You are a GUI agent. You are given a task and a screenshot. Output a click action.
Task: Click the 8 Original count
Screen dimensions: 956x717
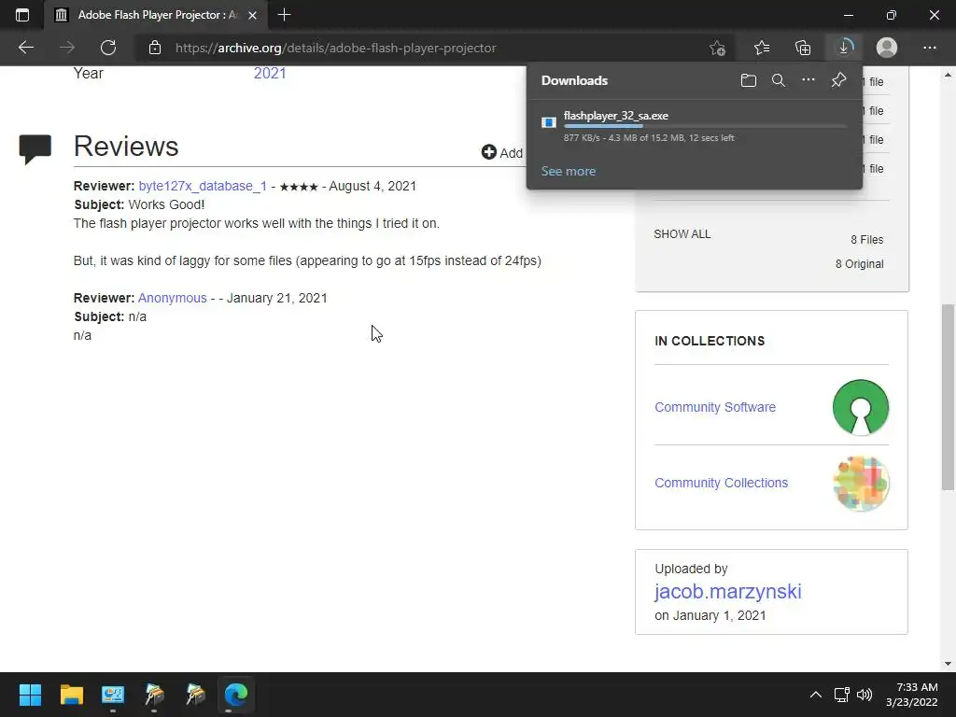(859, 264)
